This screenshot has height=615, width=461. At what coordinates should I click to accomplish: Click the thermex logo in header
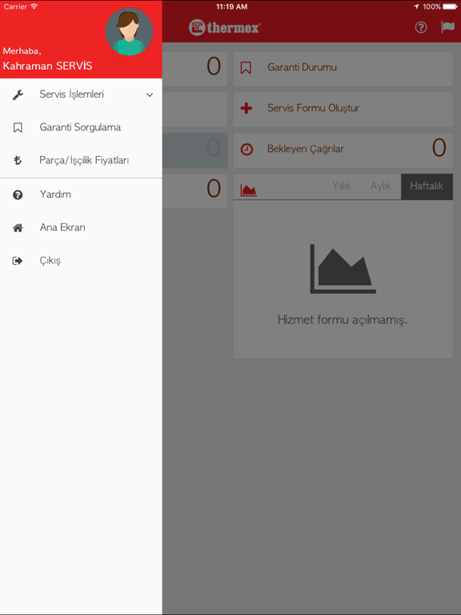click(x=225, y=27)
